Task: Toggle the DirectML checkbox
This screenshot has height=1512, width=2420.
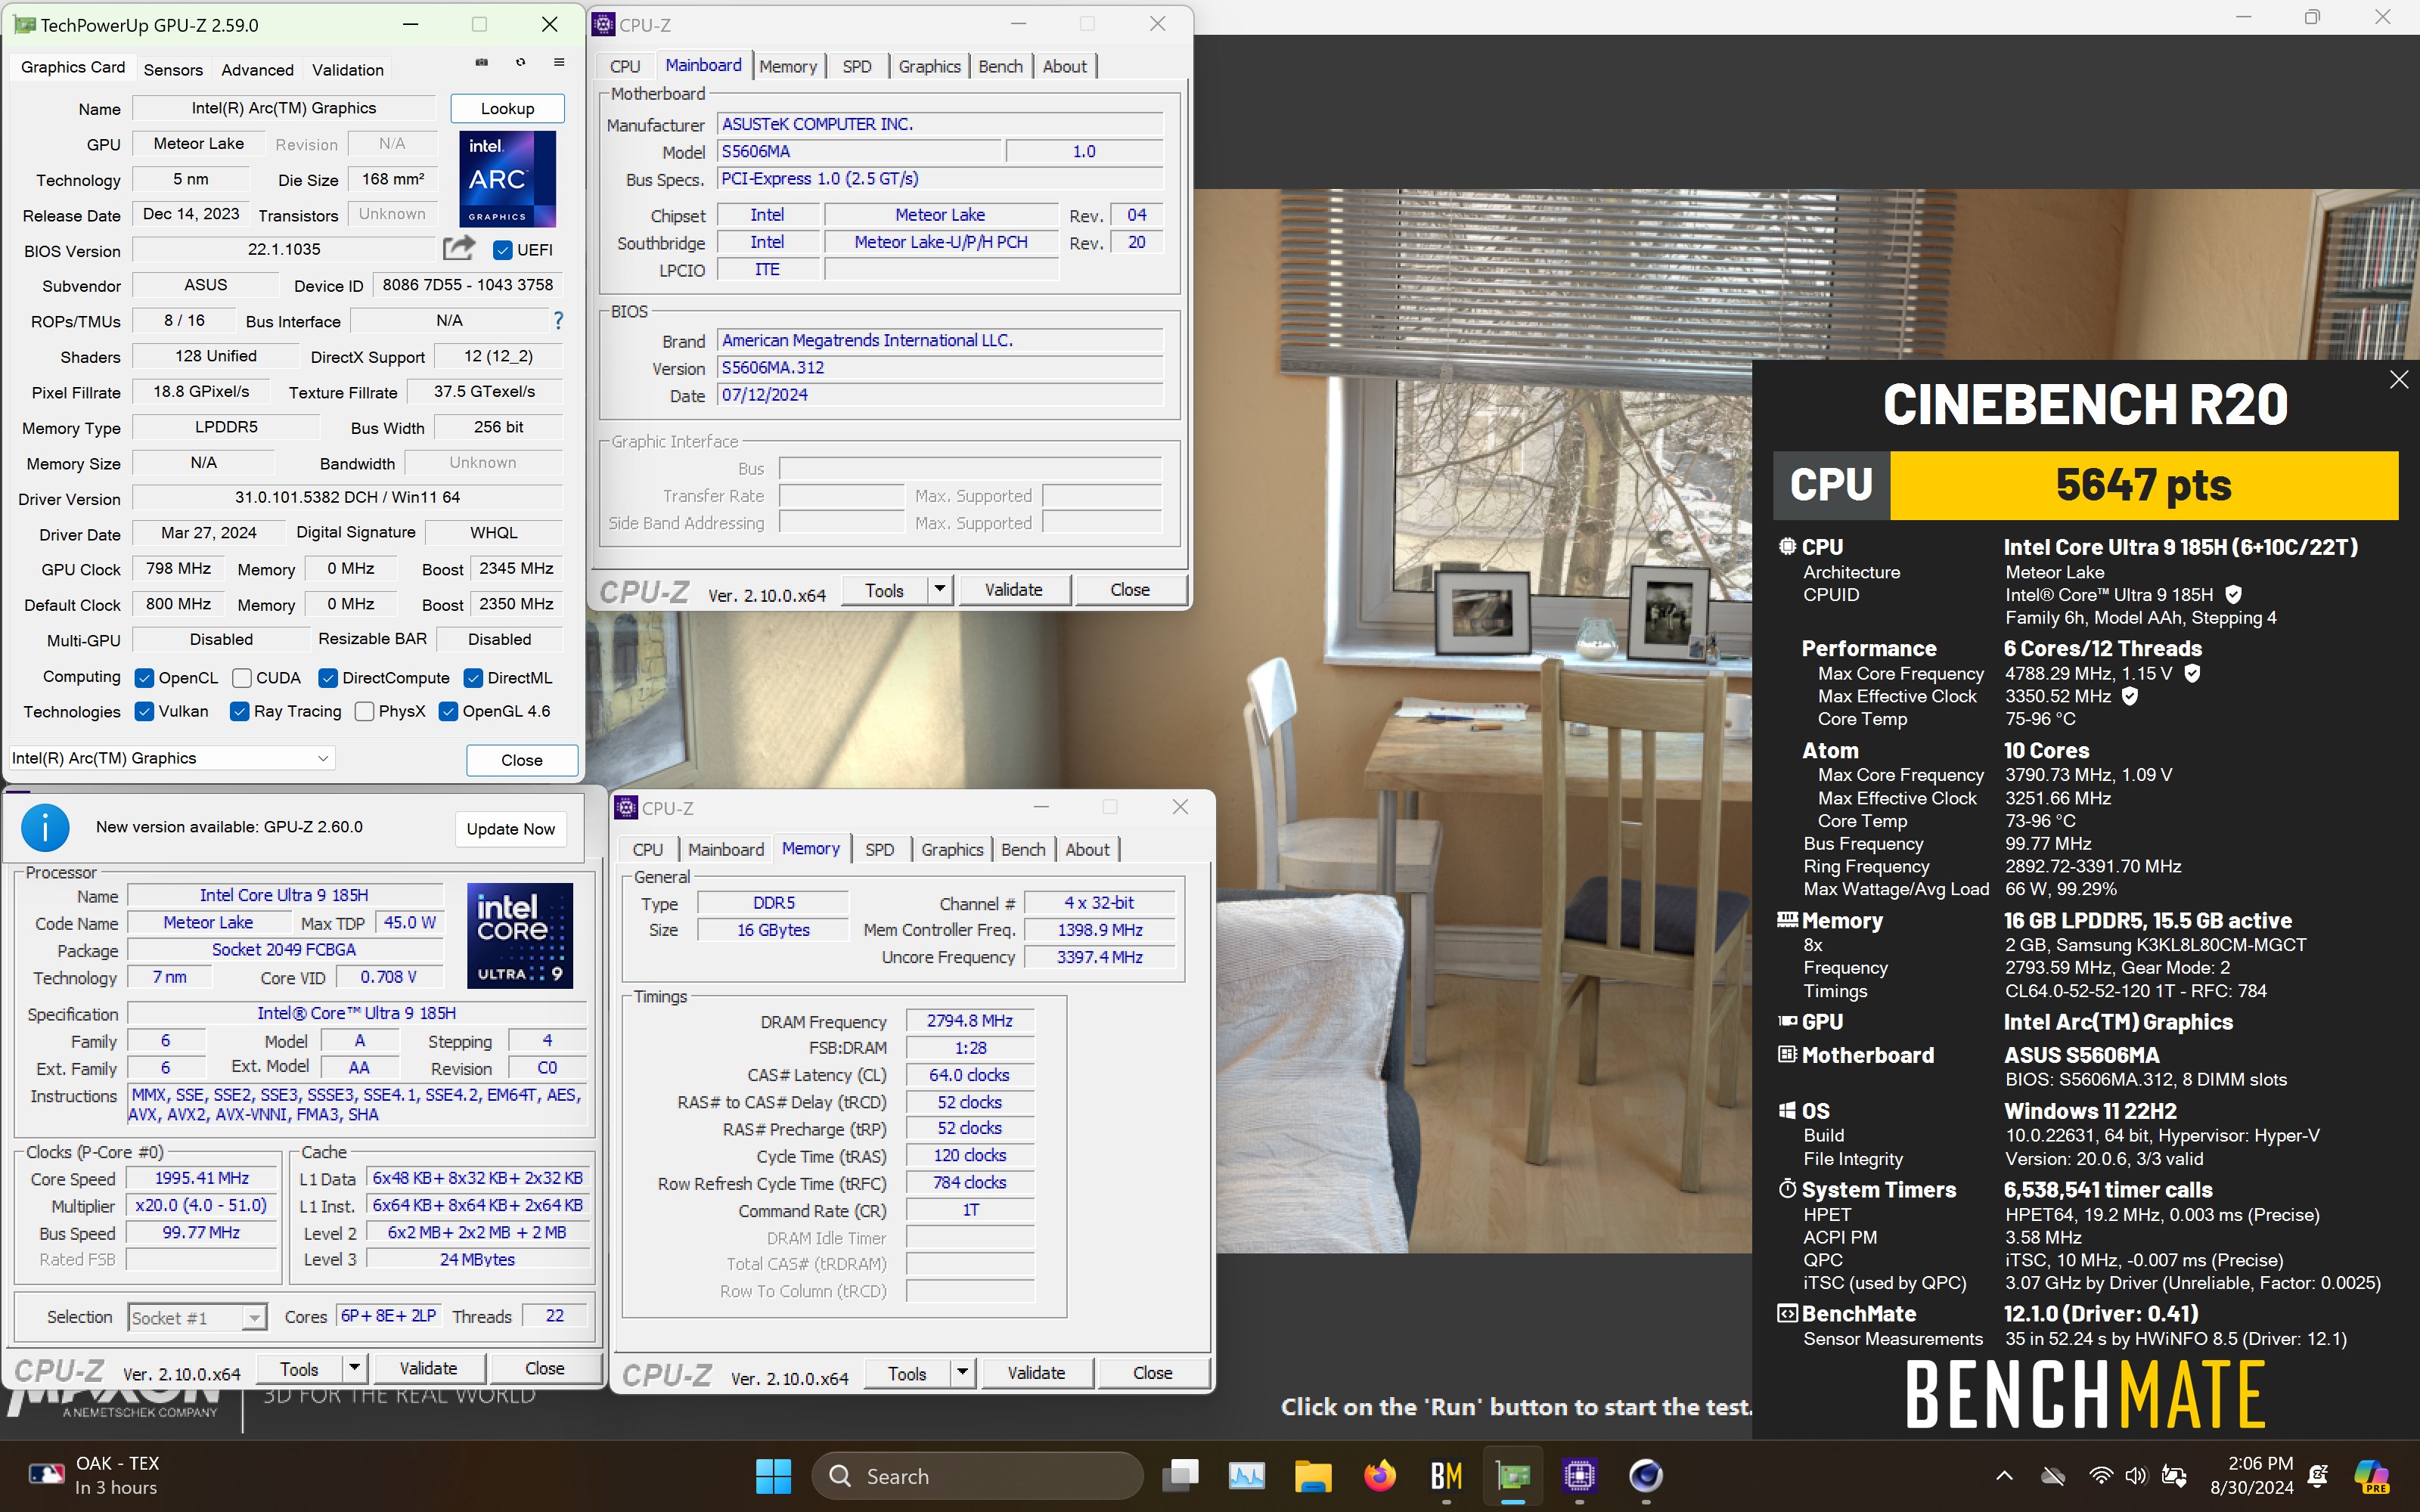Action: point(473,678)
